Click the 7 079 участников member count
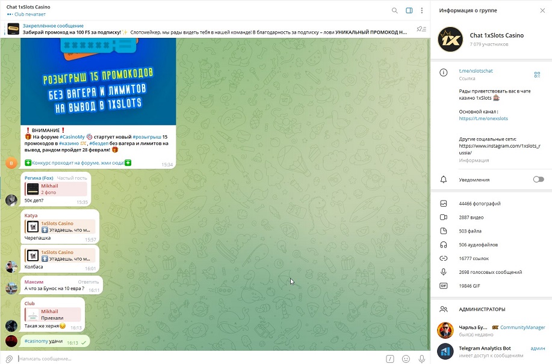552x364 pixels. pos(489,44)
